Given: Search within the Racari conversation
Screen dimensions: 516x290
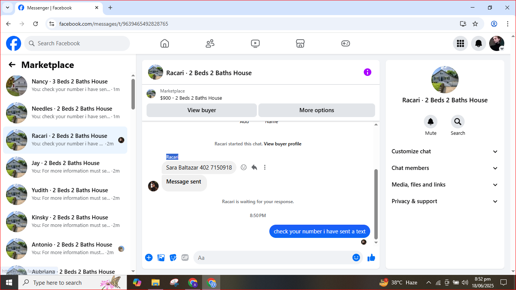Looking at the screenshot, I should pyautogui.click(x=458, y=122).
